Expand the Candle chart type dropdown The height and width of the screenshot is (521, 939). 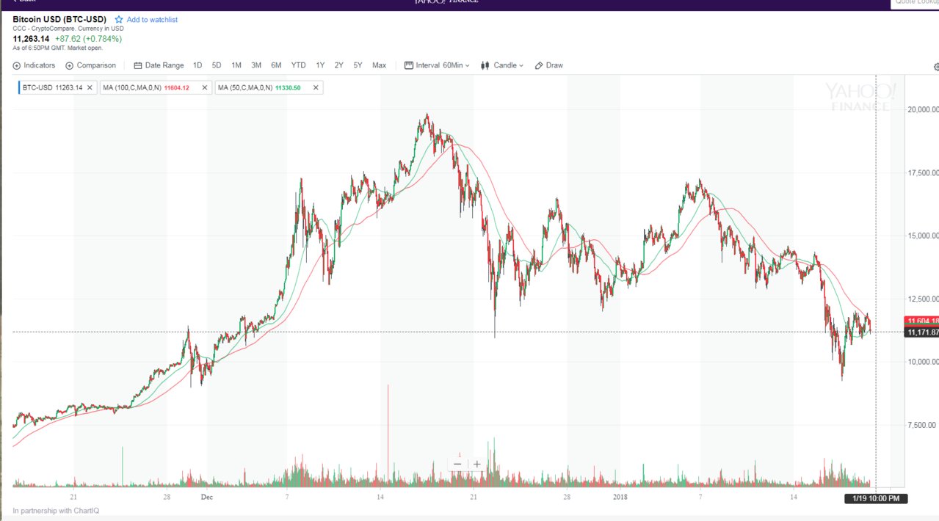coord(502,65)
